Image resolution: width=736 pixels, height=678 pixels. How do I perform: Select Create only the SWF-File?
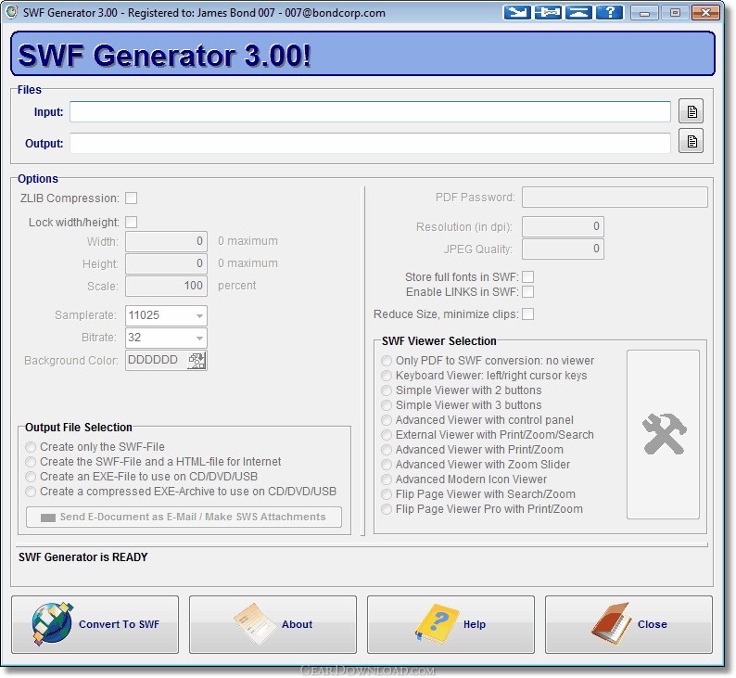95,447
